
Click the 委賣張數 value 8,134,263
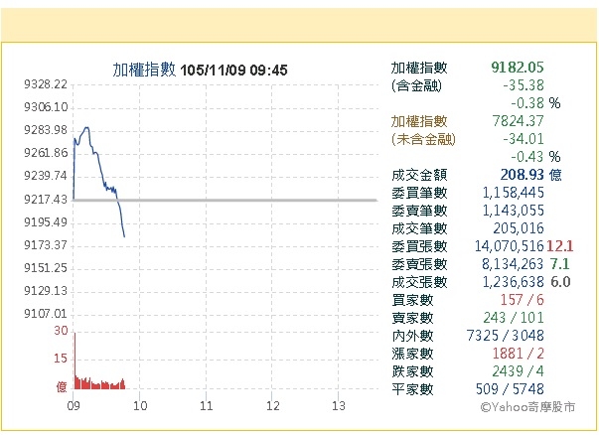tap(513, 264)
